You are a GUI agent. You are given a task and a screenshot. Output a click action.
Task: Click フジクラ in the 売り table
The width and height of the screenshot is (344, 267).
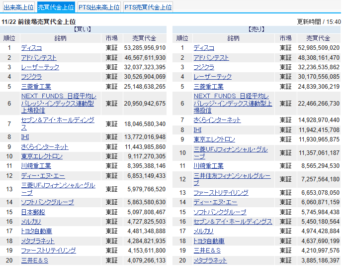point(204,67)
